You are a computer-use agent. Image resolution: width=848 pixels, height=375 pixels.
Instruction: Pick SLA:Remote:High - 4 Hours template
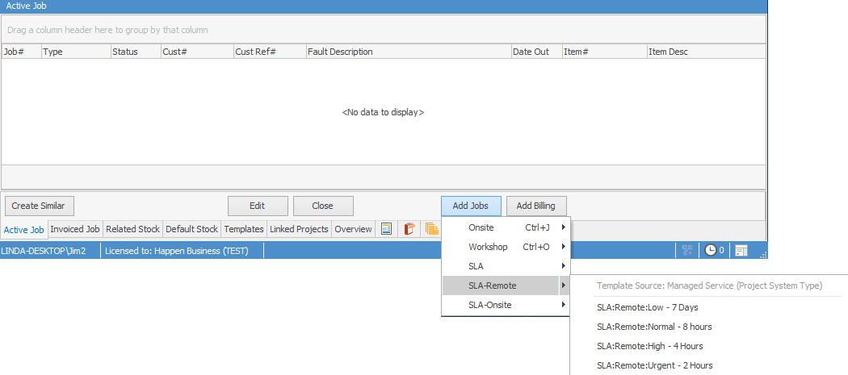tap(649, 346)
